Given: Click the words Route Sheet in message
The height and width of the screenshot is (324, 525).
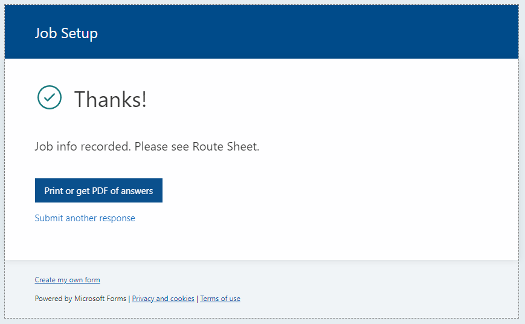Looking at the screenshot, I should tap(225, 146).
